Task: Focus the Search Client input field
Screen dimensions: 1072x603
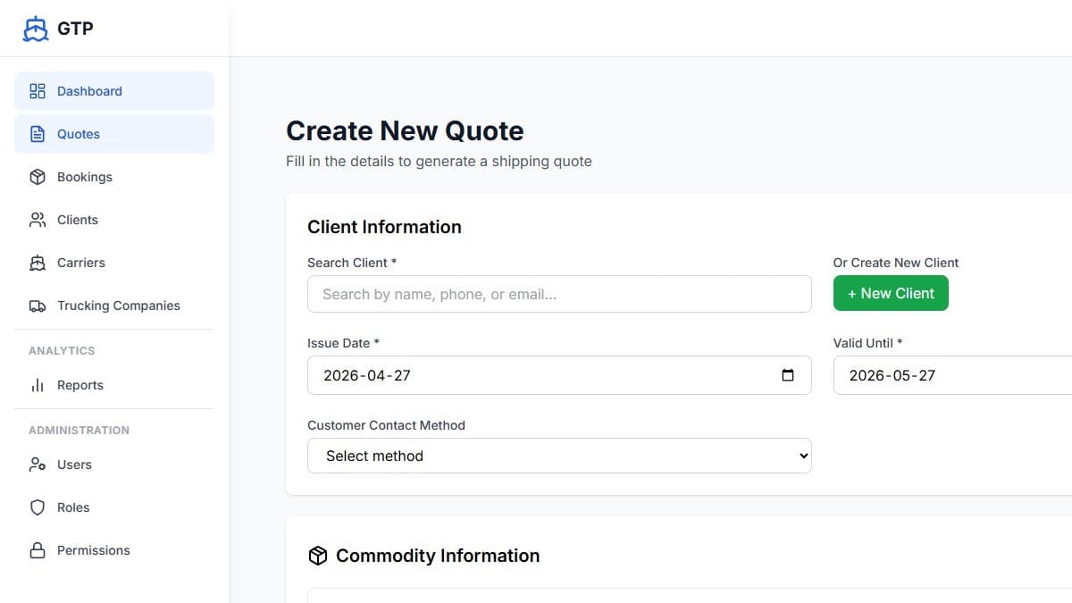Action: (x=559, y=294)
